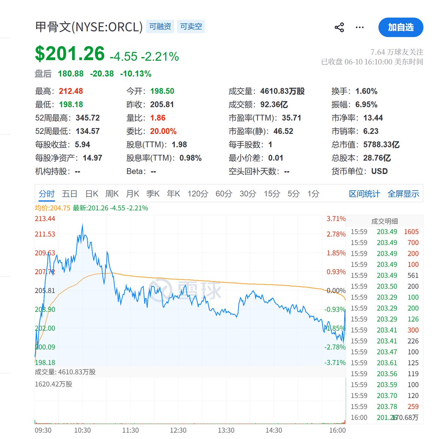Click the stock title 甲骨文(NYSE:ORCL)
Screen dimensions: 438x439
tap(89, 27)
